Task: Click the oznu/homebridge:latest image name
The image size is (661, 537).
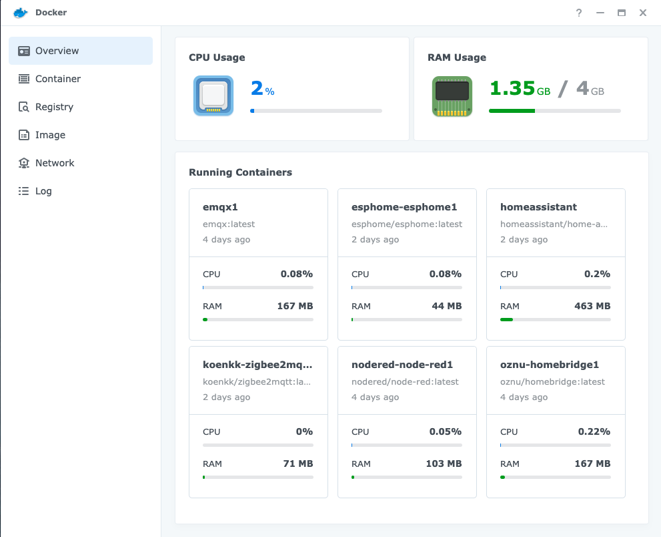Action: pos(553,382)
